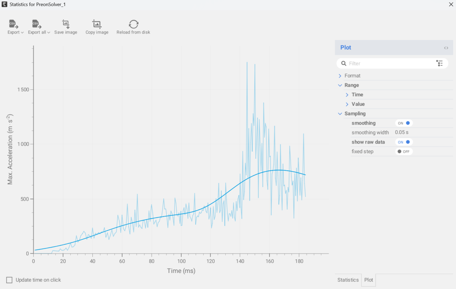Image resolution: width=456 pixels, height=289 pixels.
Task: Turn off the smoothing toggle
Action: click(404, 123)
